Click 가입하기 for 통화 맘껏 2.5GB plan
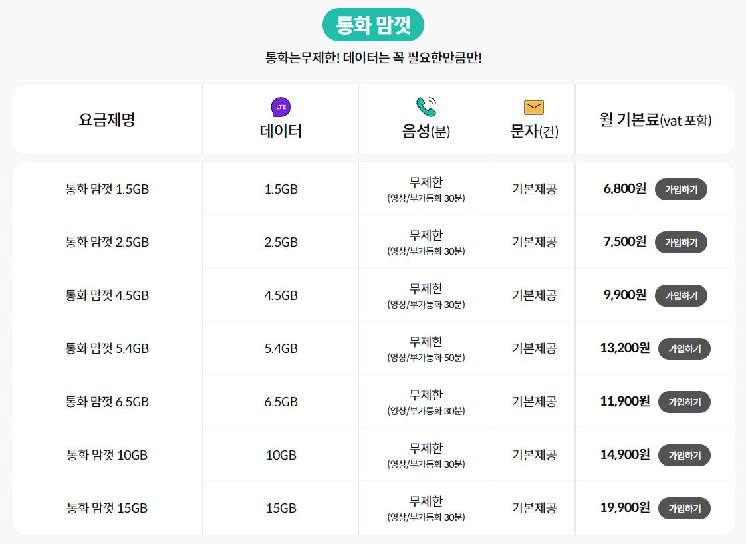The width and height of the screenshot is (746, 544). pos(681,242)
